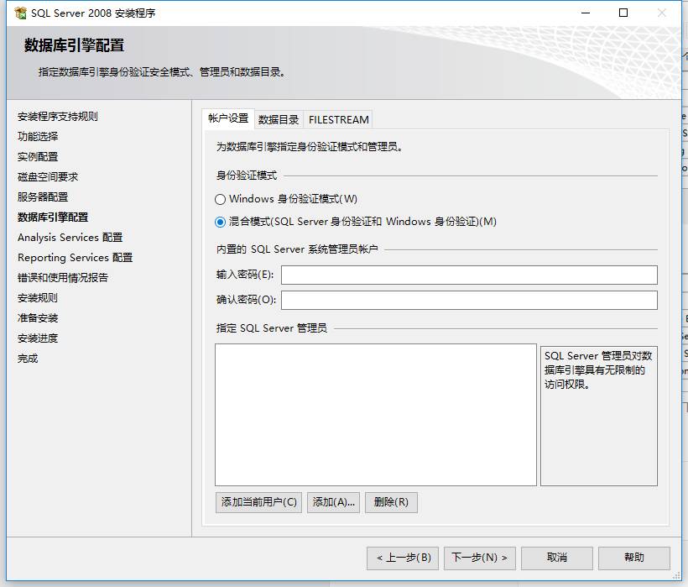Select the 帐户设置 tab
The image size is (688, 587).
tap(228, 118)
